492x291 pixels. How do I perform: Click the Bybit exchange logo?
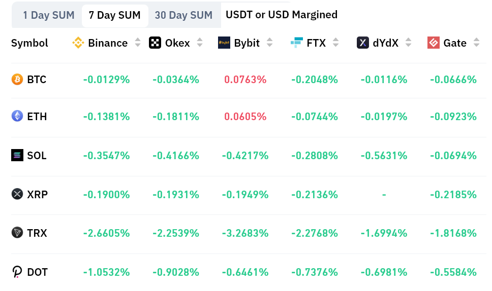pos(224,43)
